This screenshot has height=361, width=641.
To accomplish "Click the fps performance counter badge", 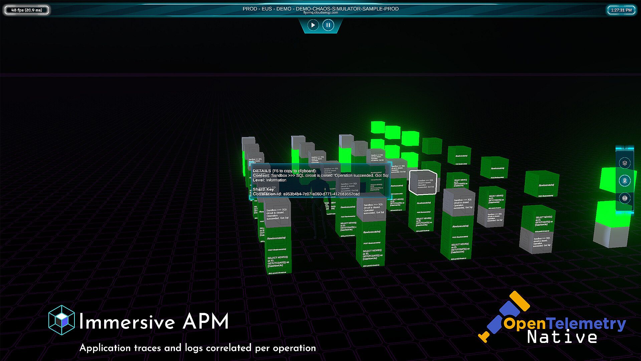I will 27,10.
